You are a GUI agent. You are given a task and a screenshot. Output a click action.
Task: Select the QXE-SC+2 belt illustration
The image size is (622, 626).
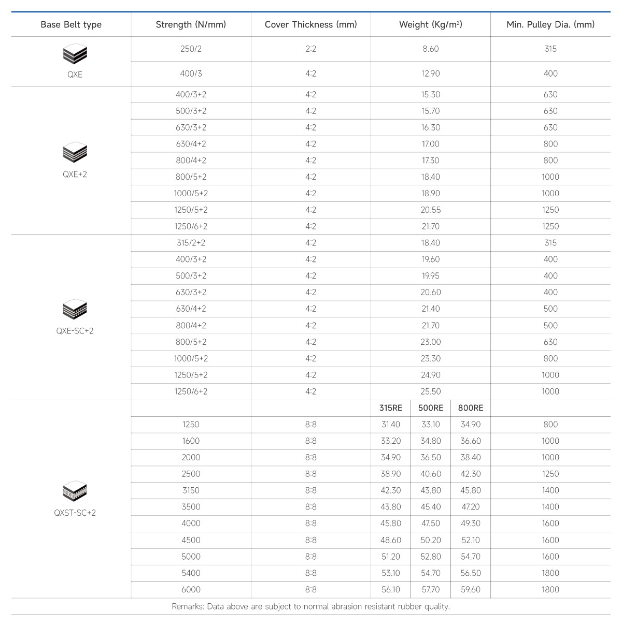[x=75, y=309]
